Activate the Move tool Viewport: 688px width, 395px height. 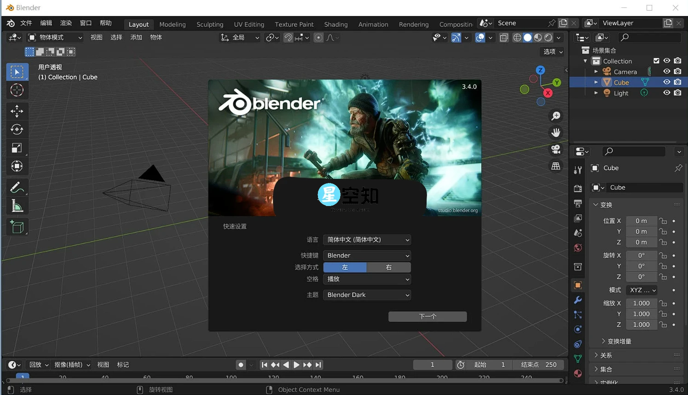[17, 111]
